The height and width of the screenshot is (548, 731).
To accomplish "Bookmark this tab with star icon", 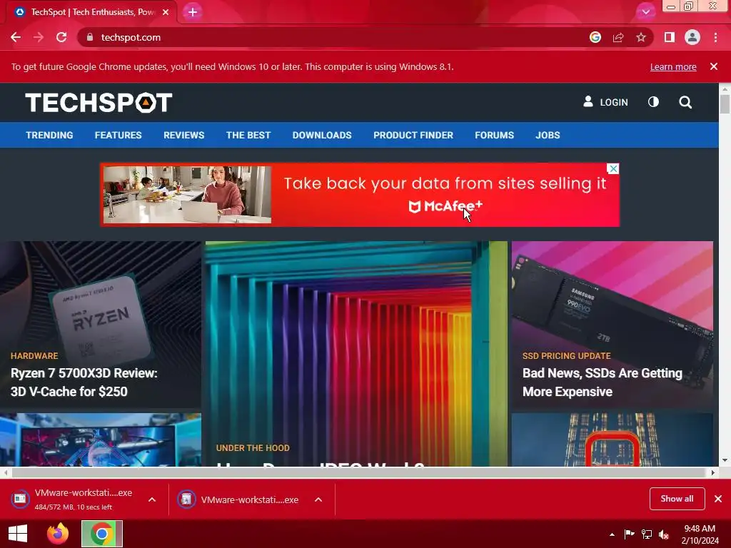I will pyautogui.click(x=641, y=37).
